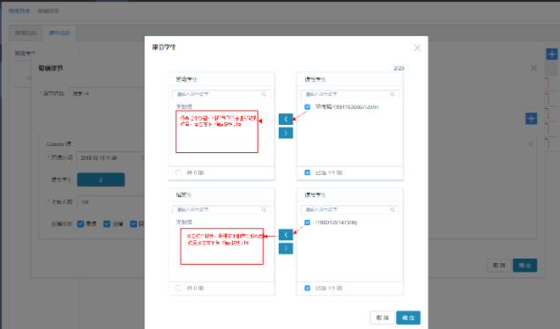Click 取消 in the 编辑课节 dialog
560x329 pixels.
pos(499,266)
